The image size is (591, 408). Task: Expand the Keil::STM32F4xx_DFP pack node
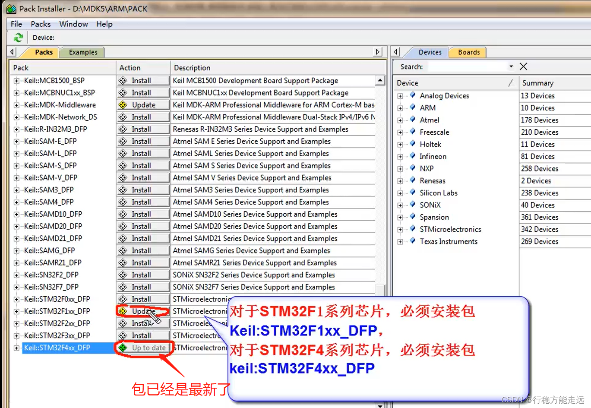coord(16,348)
